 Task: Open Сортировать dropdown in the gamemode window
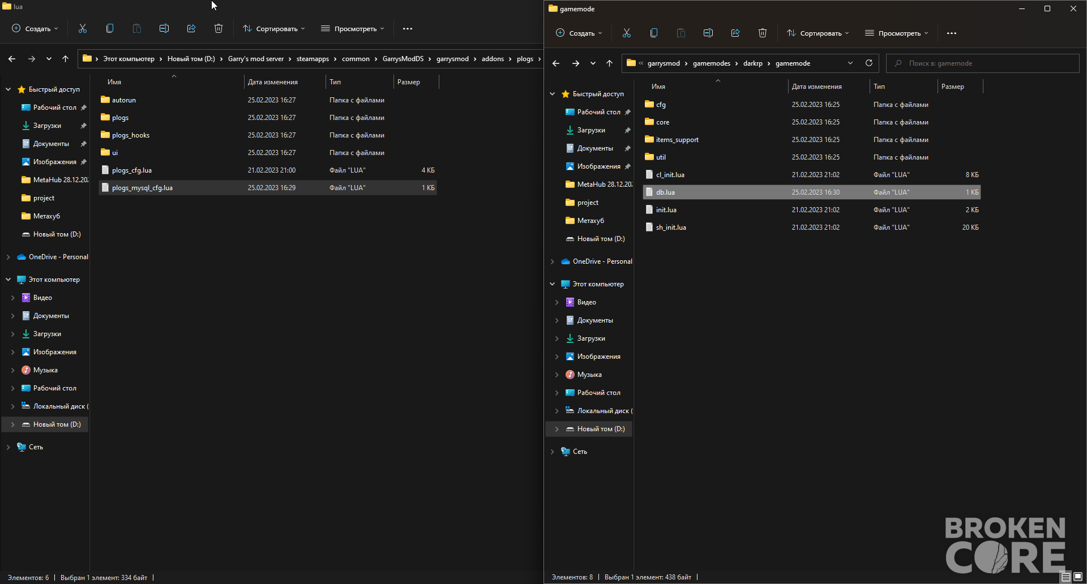818,33
